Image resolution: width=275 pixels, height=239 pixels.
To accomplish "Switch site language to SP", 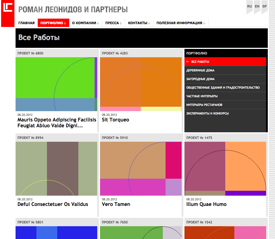I will pos(264,6).
